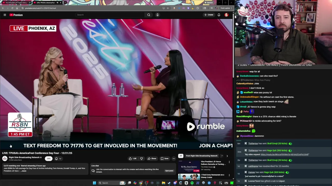Click Dankaliciousness username in chat
This screenshot has width=332, height=186.
(249, 76)
